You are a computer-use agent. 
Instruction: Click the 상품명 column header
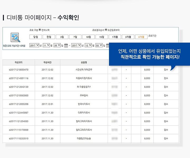[84, 63]
